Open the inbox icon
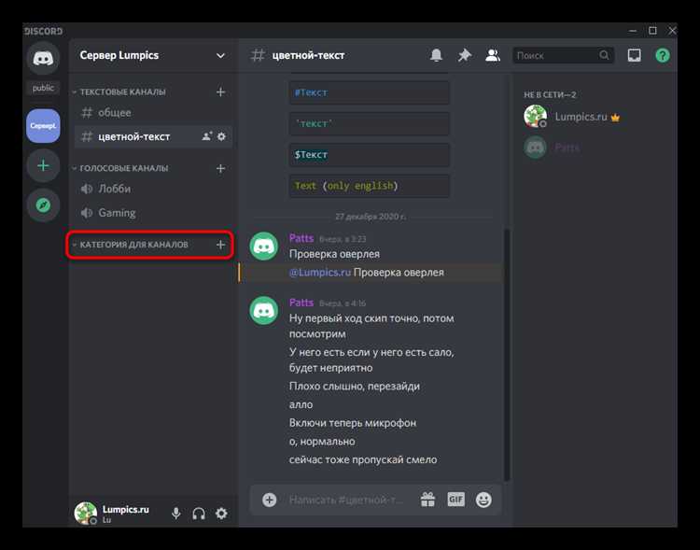Viewport: 700px width, 550px height. 635,55
